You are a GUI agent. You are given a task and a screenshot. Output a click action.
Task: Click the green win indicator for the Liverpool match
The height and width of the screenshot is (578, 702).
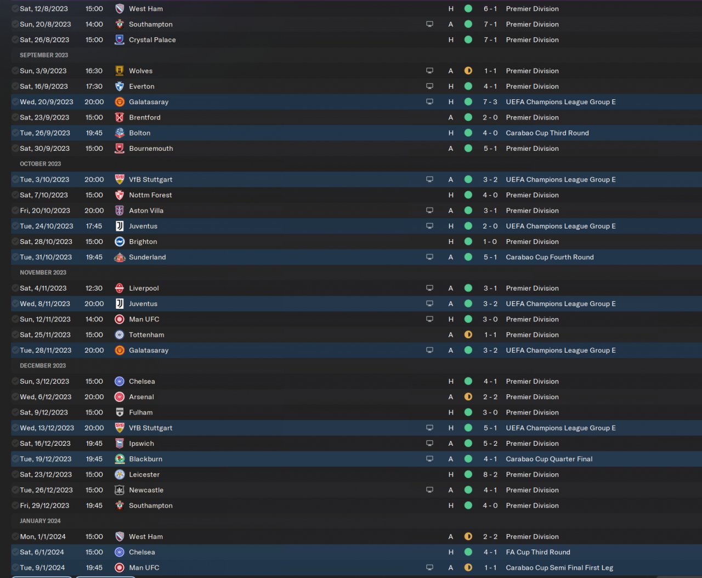(x=468, y=288)
